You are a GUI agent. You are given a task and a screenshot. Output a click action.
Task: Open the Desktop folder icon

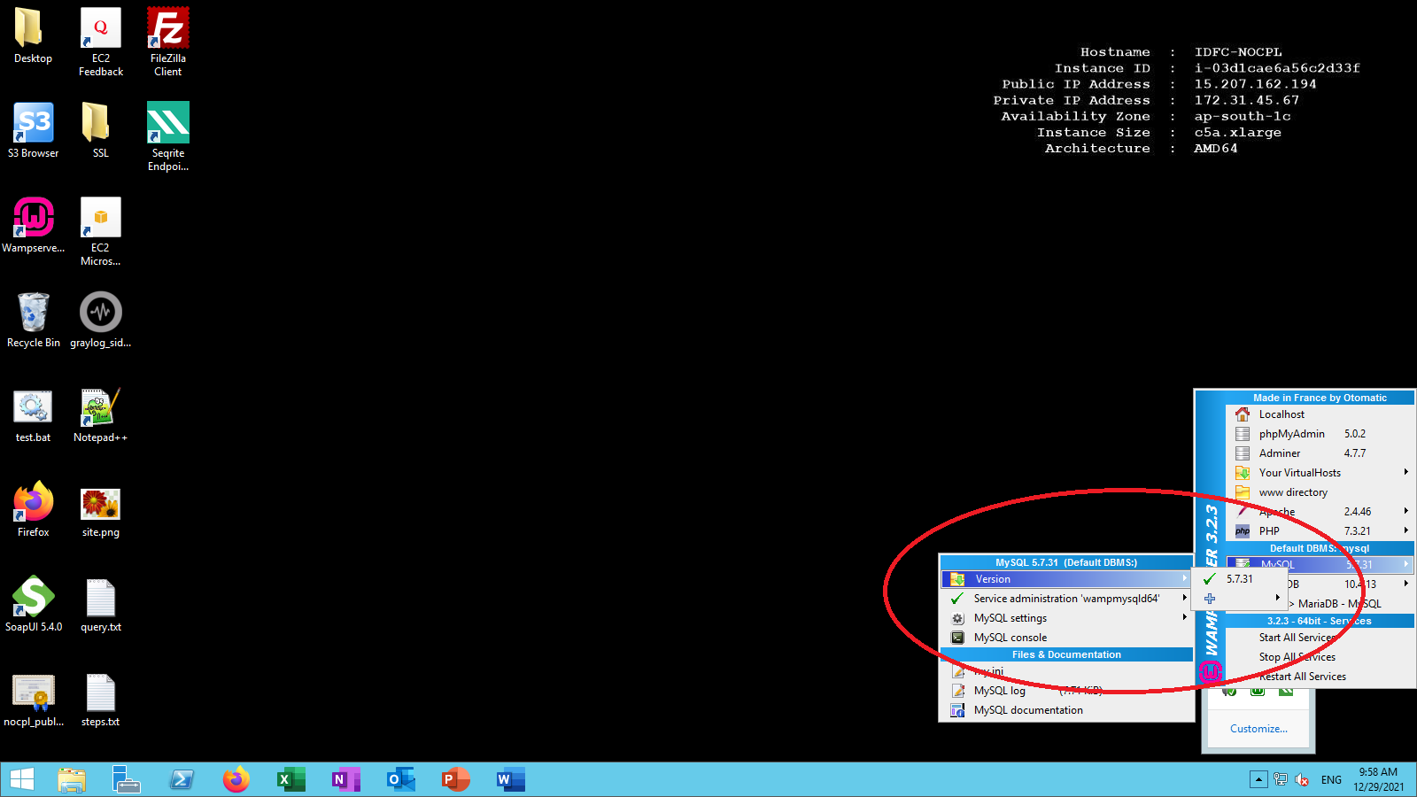coord(33,35)
